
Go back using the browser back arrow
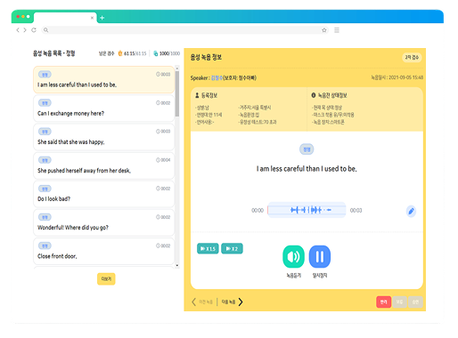(18, 30)
